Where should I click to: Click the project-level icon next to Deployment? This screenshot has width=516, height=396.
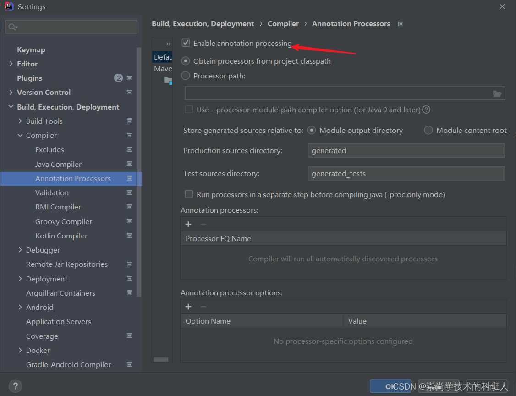(129, 278)
